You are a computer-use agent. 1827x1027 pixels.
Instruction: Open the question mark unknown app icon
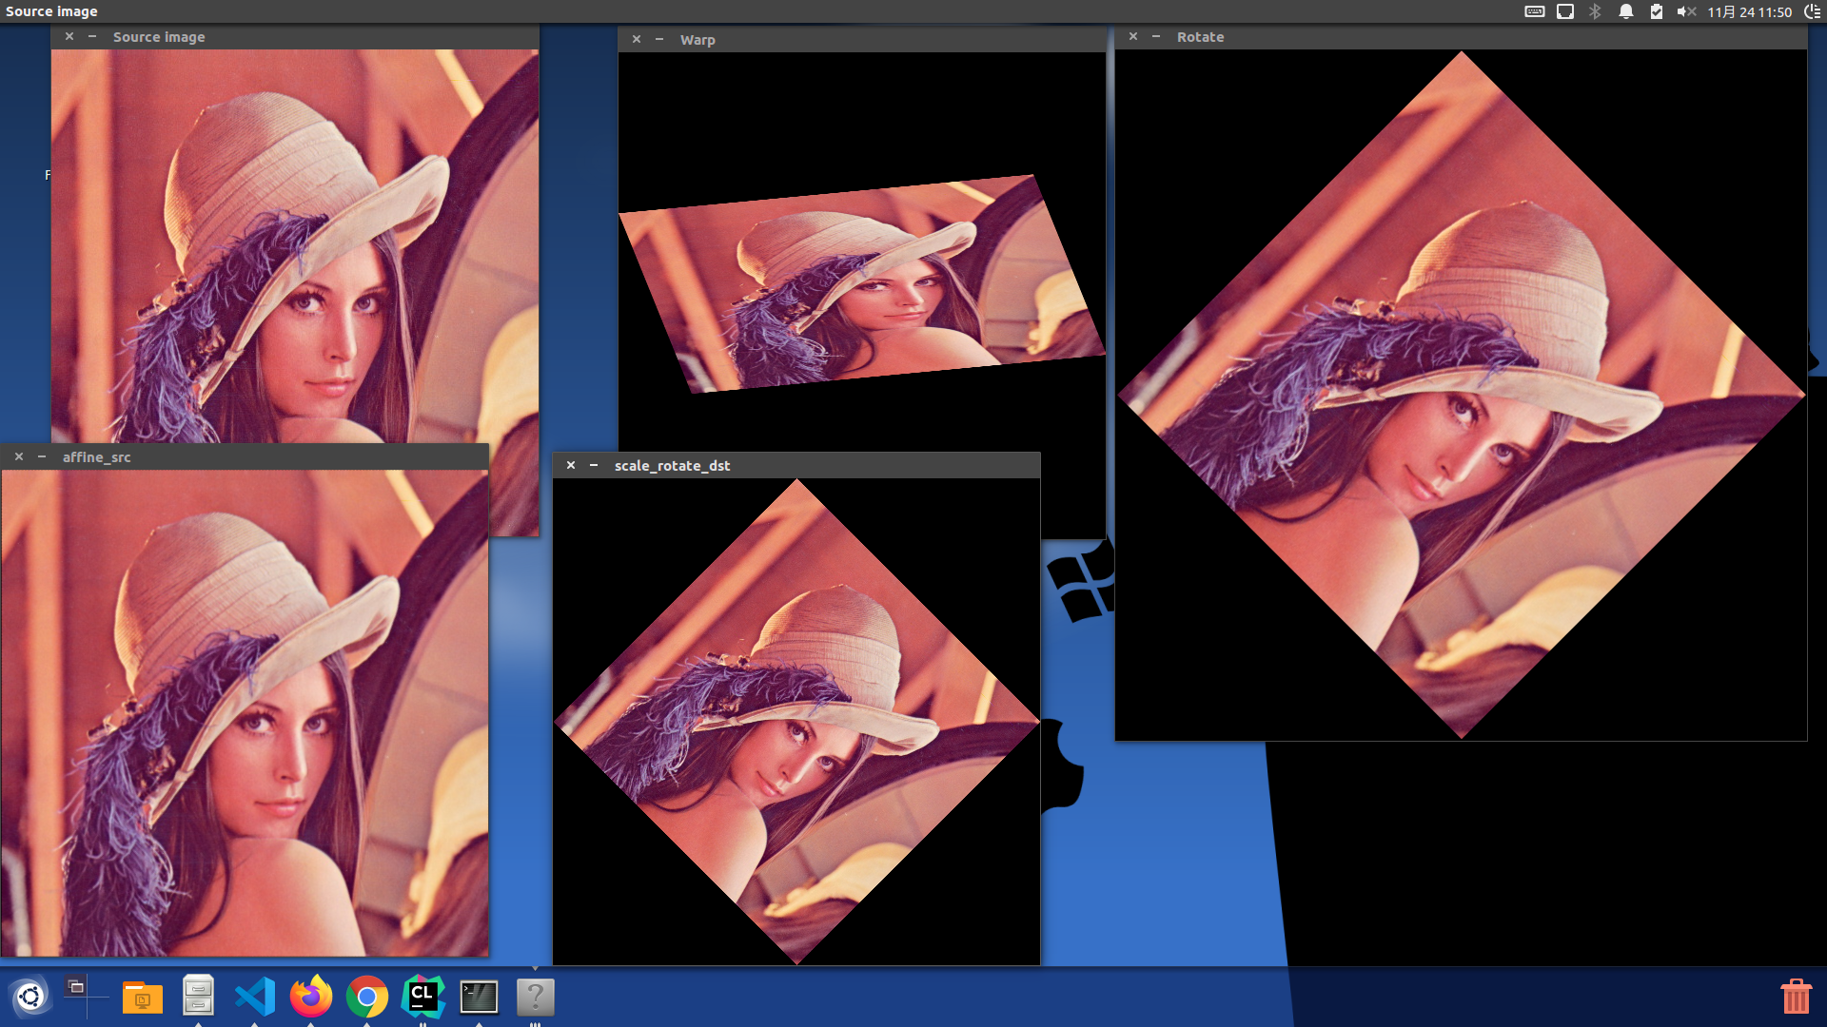(535, 997)
